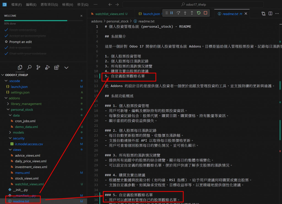Screen dimensions: 282x204
Task: Click 'Finish onboarding' completed step
Action: click(x=23, y=30)
